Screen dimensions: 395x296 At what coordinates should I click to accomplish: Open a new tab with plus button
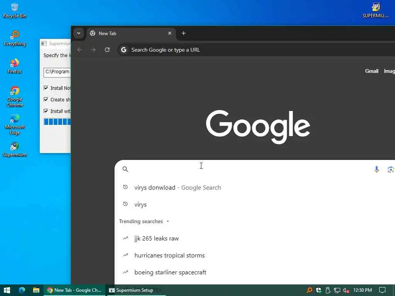pos(183,33)
